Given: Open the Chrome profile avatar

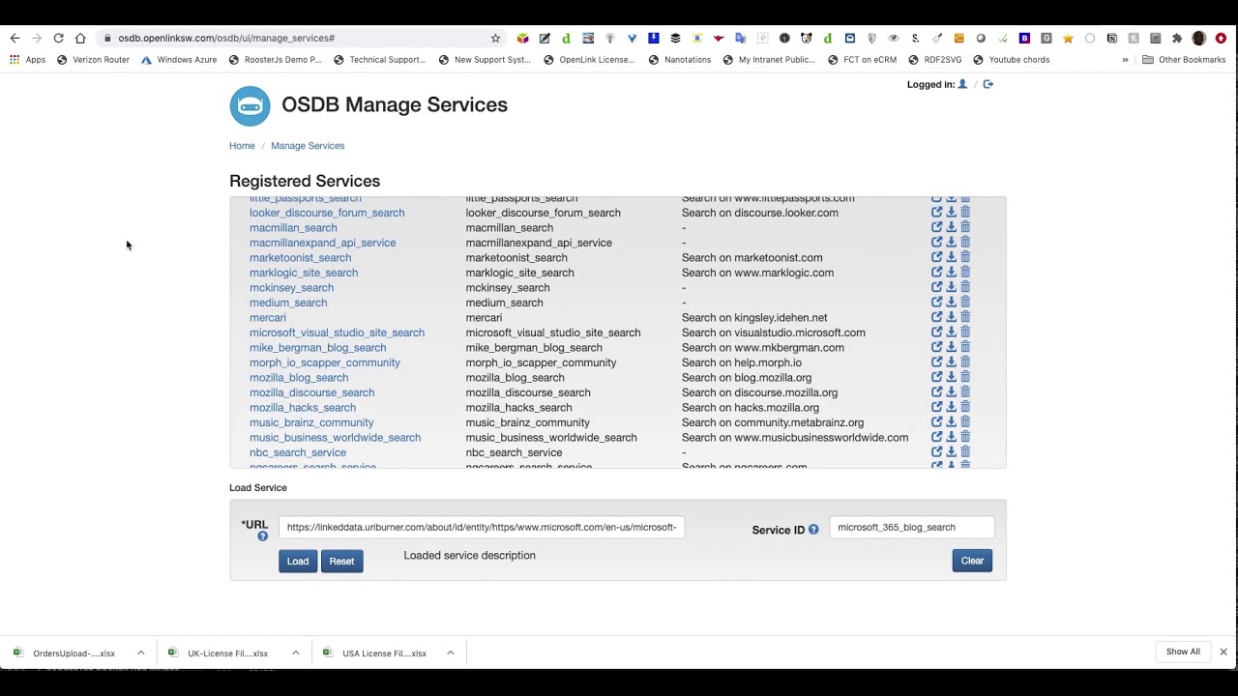Looking at the screenshot, I should 1199,38.
